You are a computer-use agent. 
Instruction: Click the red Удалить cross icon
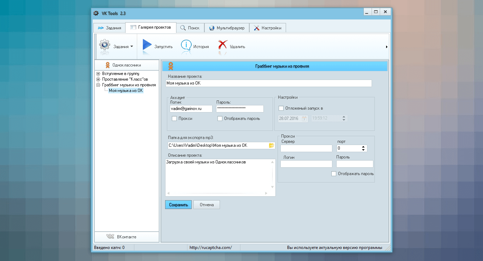click(x=222, y=46)
